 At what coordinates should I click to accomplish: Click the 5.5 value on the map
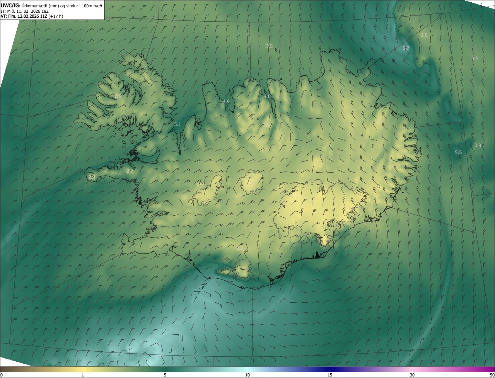[x=458, y=153]
